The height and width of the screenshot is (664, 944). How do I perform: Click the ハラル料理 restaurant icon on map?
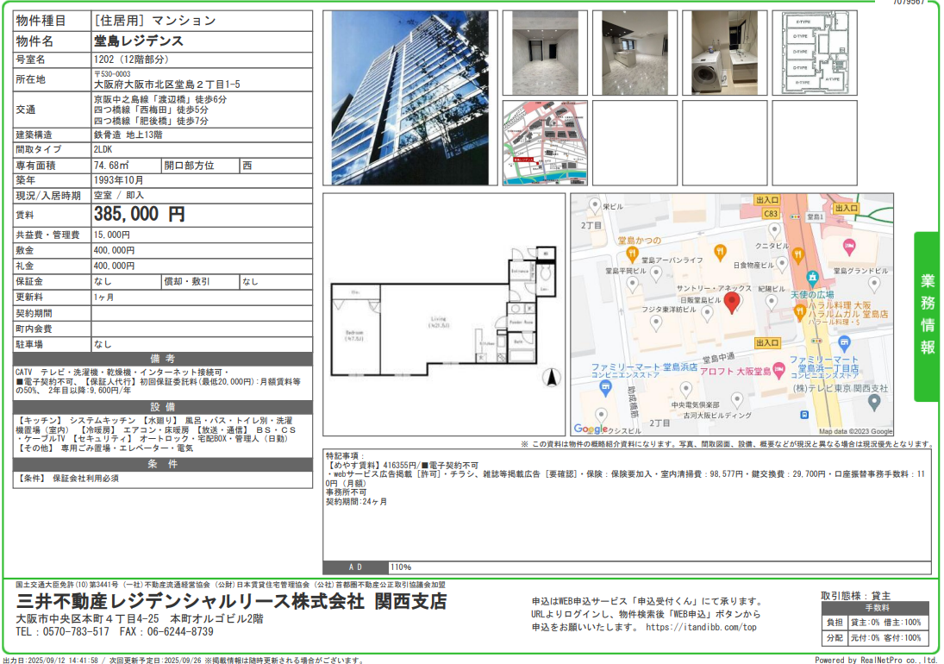click(x=797, y=311)
